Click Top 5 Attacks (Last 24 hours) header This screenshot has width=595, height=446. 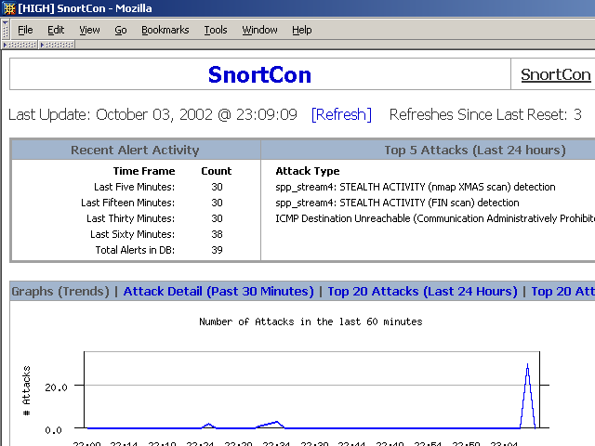(475, 151)
